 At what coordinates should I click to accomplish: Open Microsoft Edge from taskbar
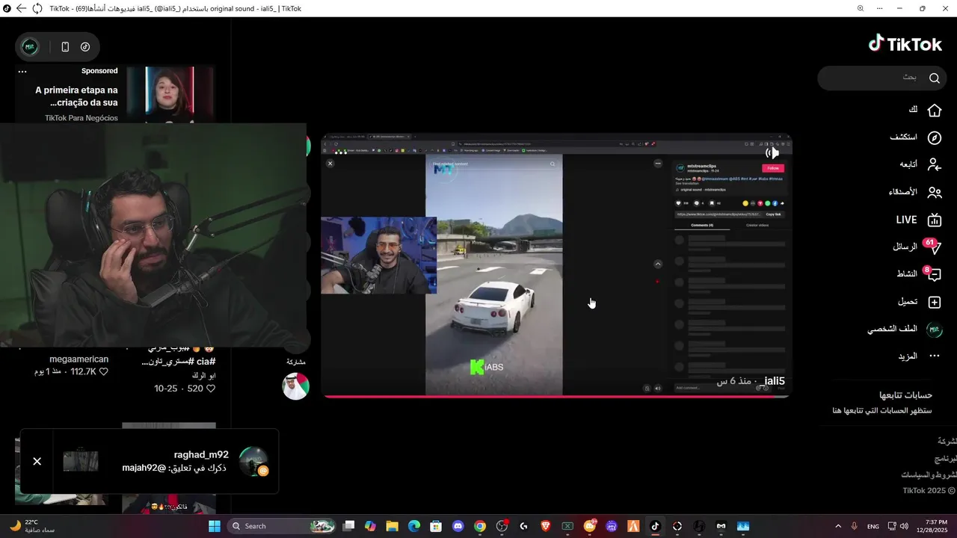[x=414, y=526]
